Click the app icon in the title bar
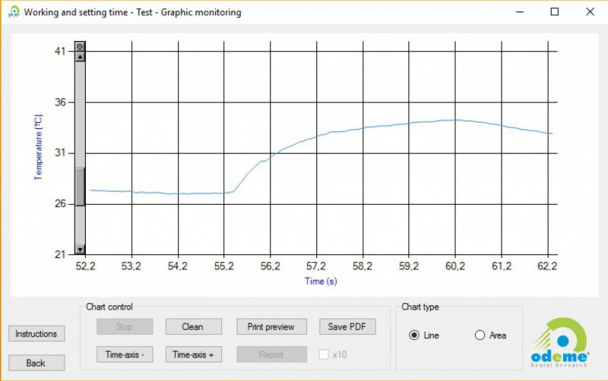The image size is (608, 381). coord(14,12)
